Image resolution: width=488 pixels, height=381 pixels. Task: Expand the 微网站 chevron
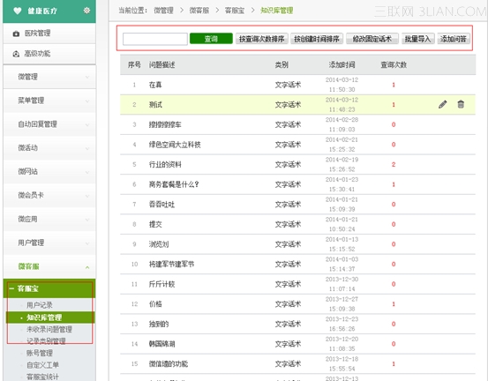click(87, 172)
